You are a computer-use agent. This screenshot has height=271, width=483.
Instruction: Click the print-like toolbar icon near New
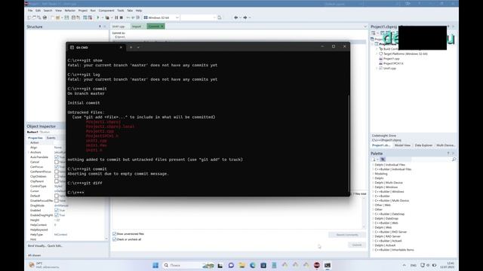(45, 17)
